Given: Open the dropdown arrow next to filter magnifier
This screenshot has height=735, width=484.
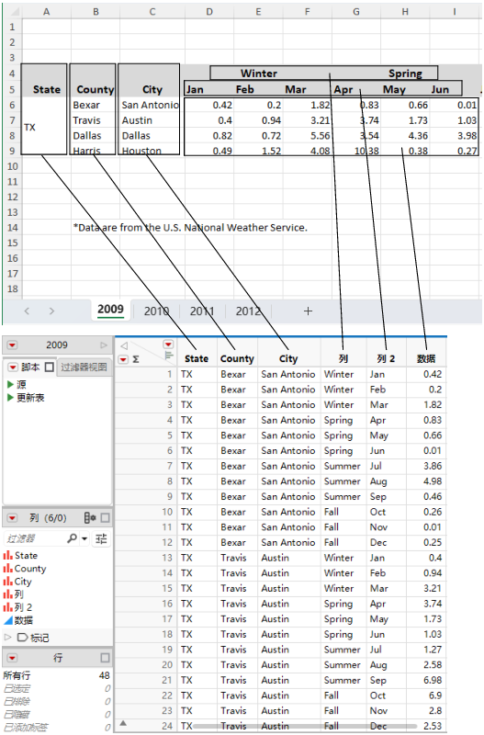Looking at the screenshot, I should (x=84, y=539).
